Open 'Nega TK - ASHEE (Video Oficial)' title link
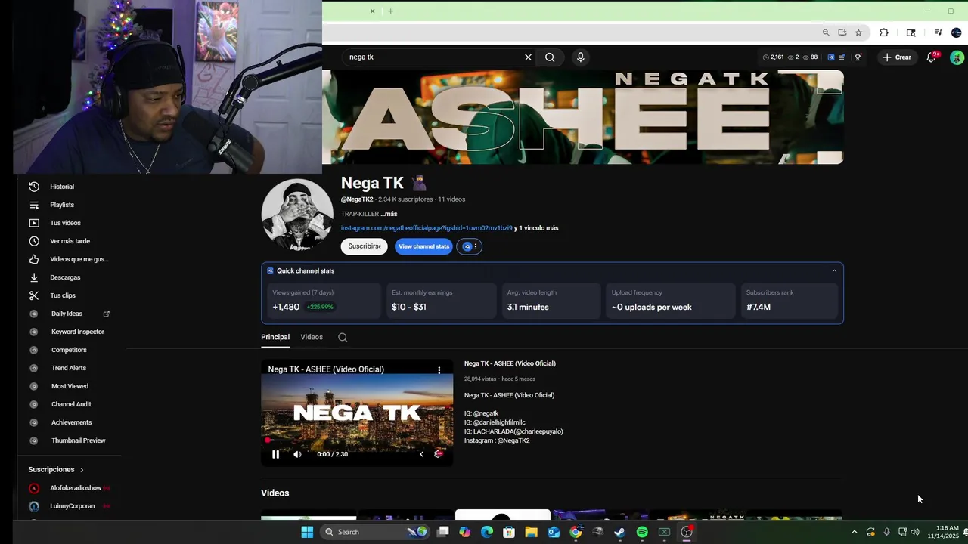 [x=510, y=363]
